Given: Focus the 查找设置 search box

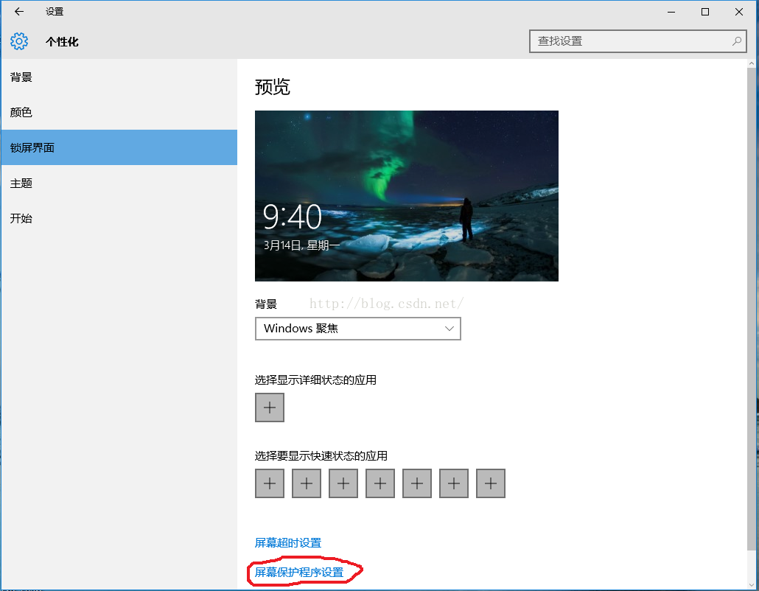Looking at the screenshot, I should coord(638,41).
